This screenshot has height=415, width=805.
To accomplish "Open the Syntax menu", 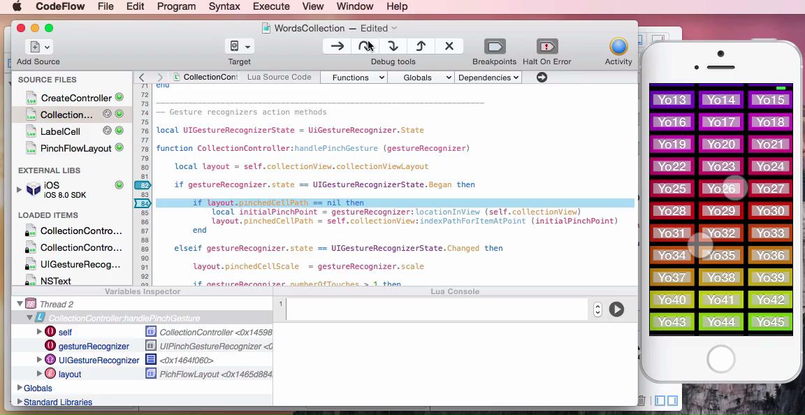I will (x=224, y=7).
